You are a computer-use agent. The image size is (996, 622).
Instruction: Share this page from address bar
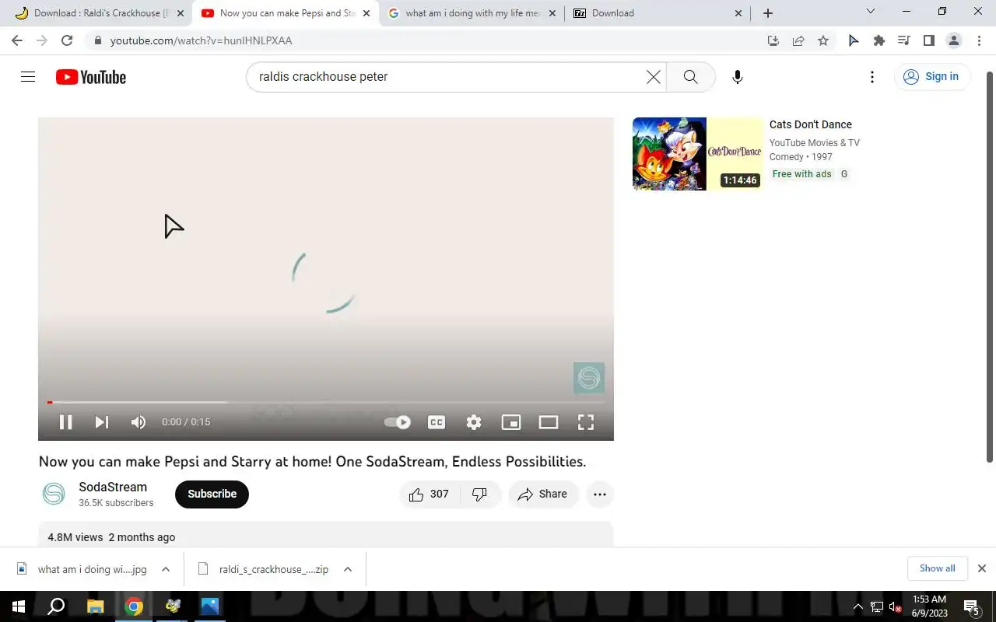[x=798, y=40]
